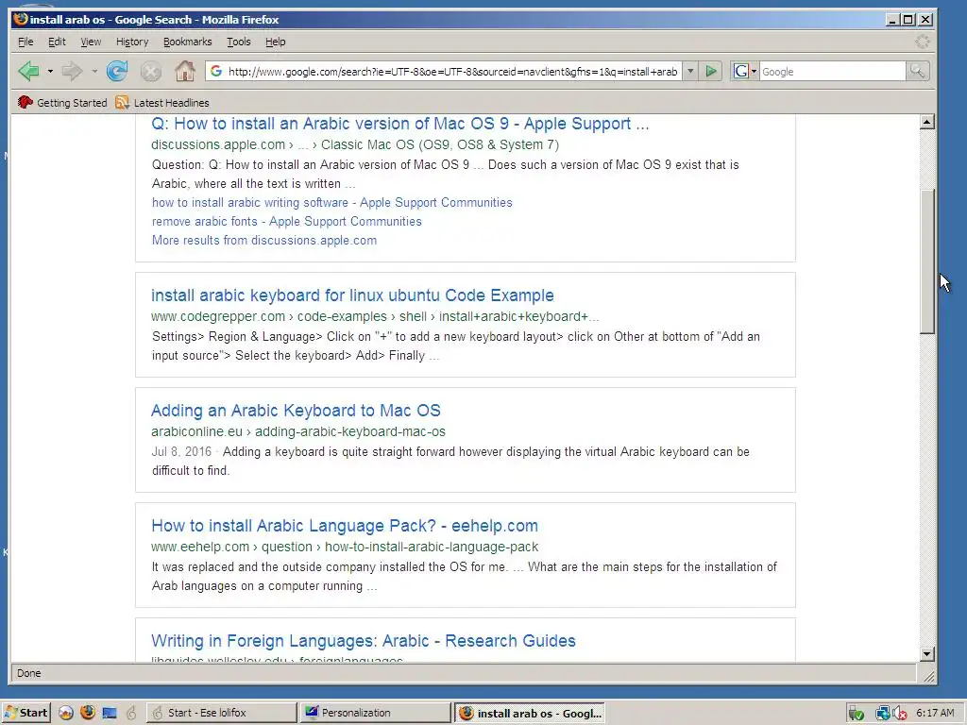
Task: Open 'install arabic keyboard for linux ubuntu' result
Action: [352, 295]
